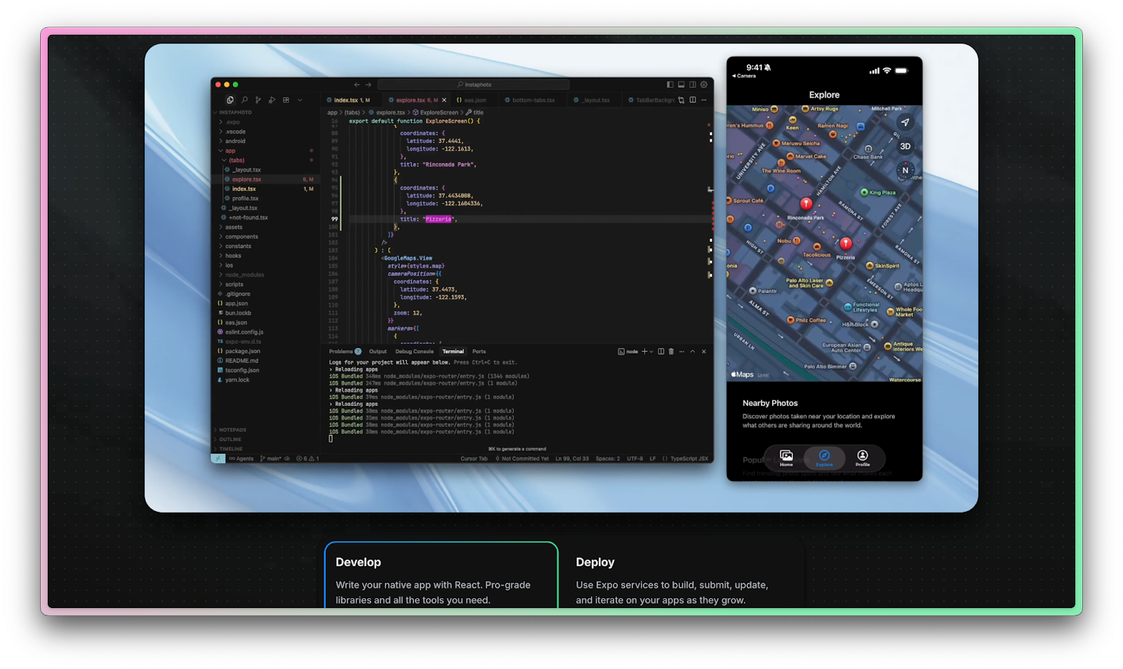
Task: Go forward with the editor navigation arrow
Action: click(368, 85)
